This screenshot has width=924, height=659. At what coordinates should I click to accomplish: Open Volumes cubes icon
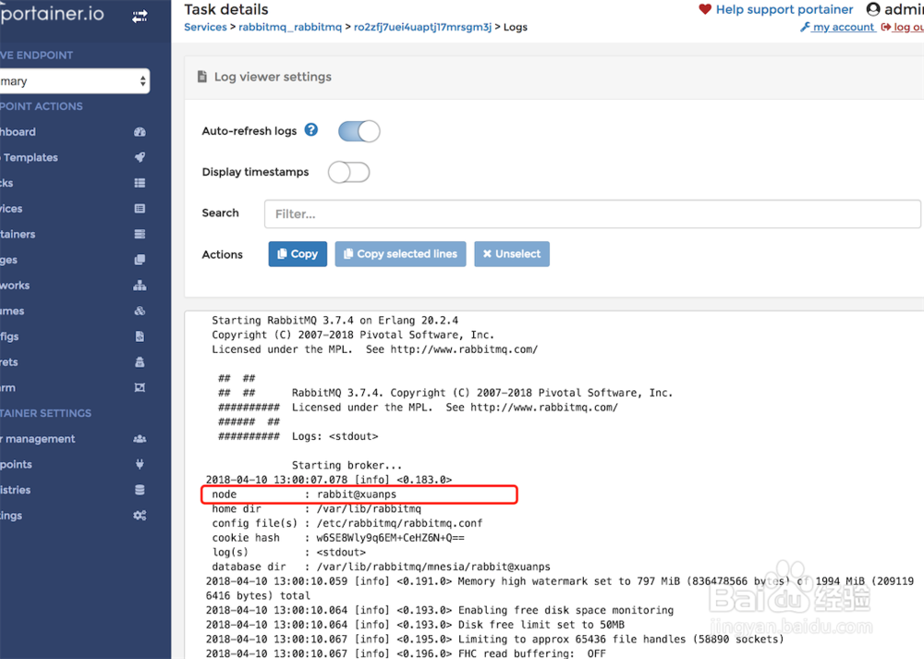point(140,311)
